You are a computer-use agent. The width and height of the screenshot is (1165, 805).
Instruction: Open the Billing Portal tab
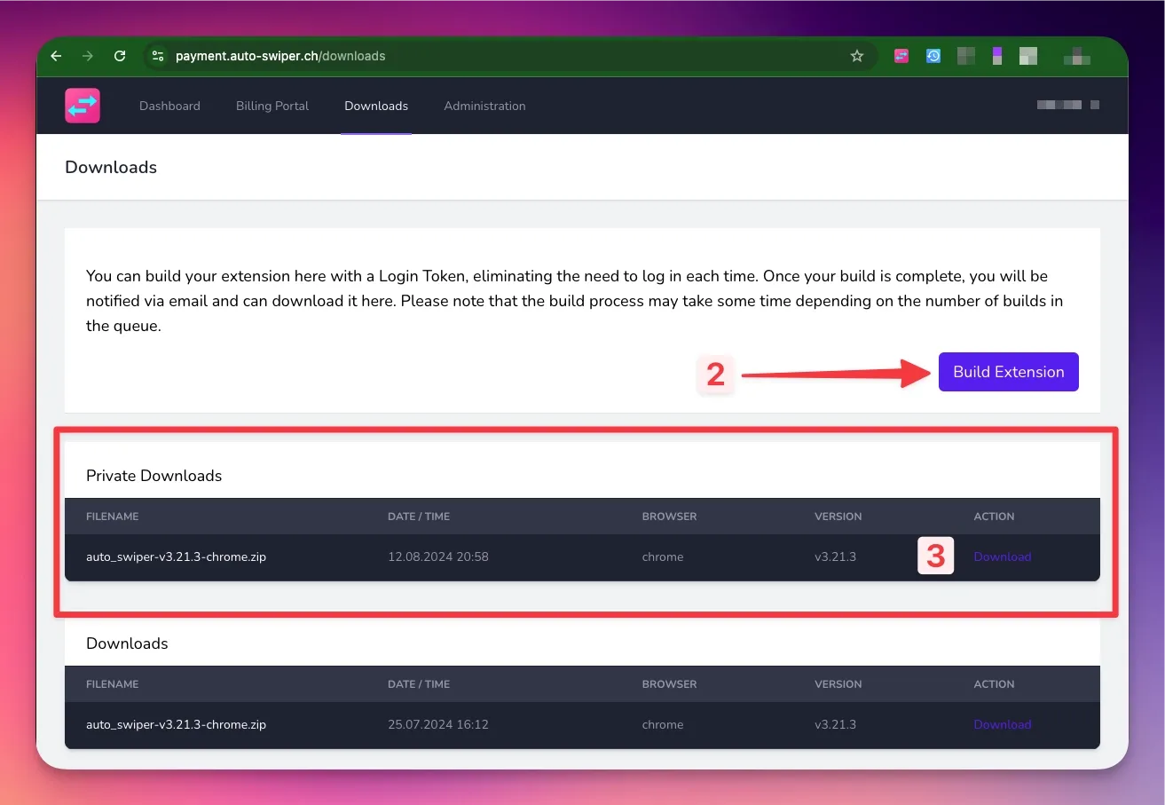tap(272, 106)
